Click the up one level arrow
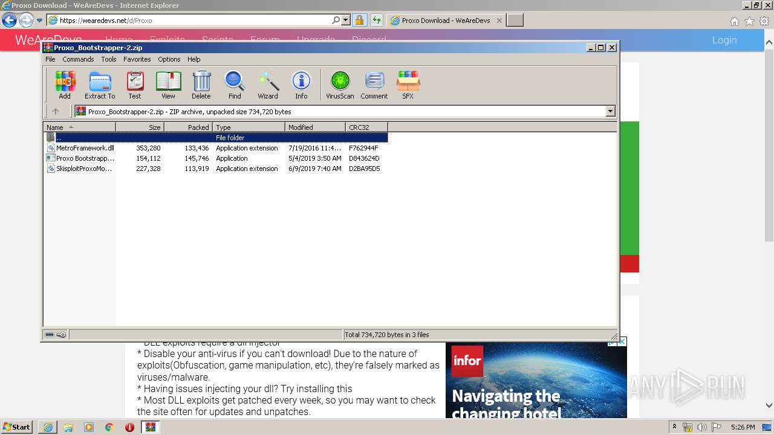Viewport: 774px width, 435px height. 56,111
